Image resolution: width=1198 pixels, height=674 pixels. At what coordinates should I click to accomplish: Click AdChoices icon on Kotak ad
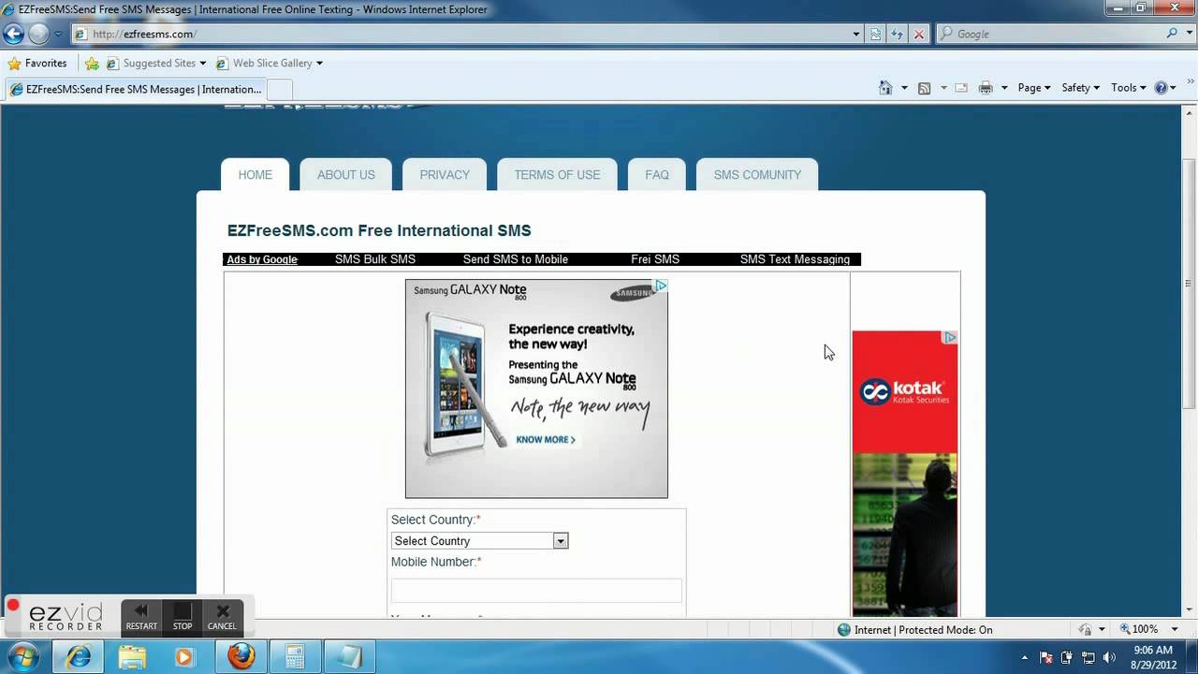click(950, 338)
